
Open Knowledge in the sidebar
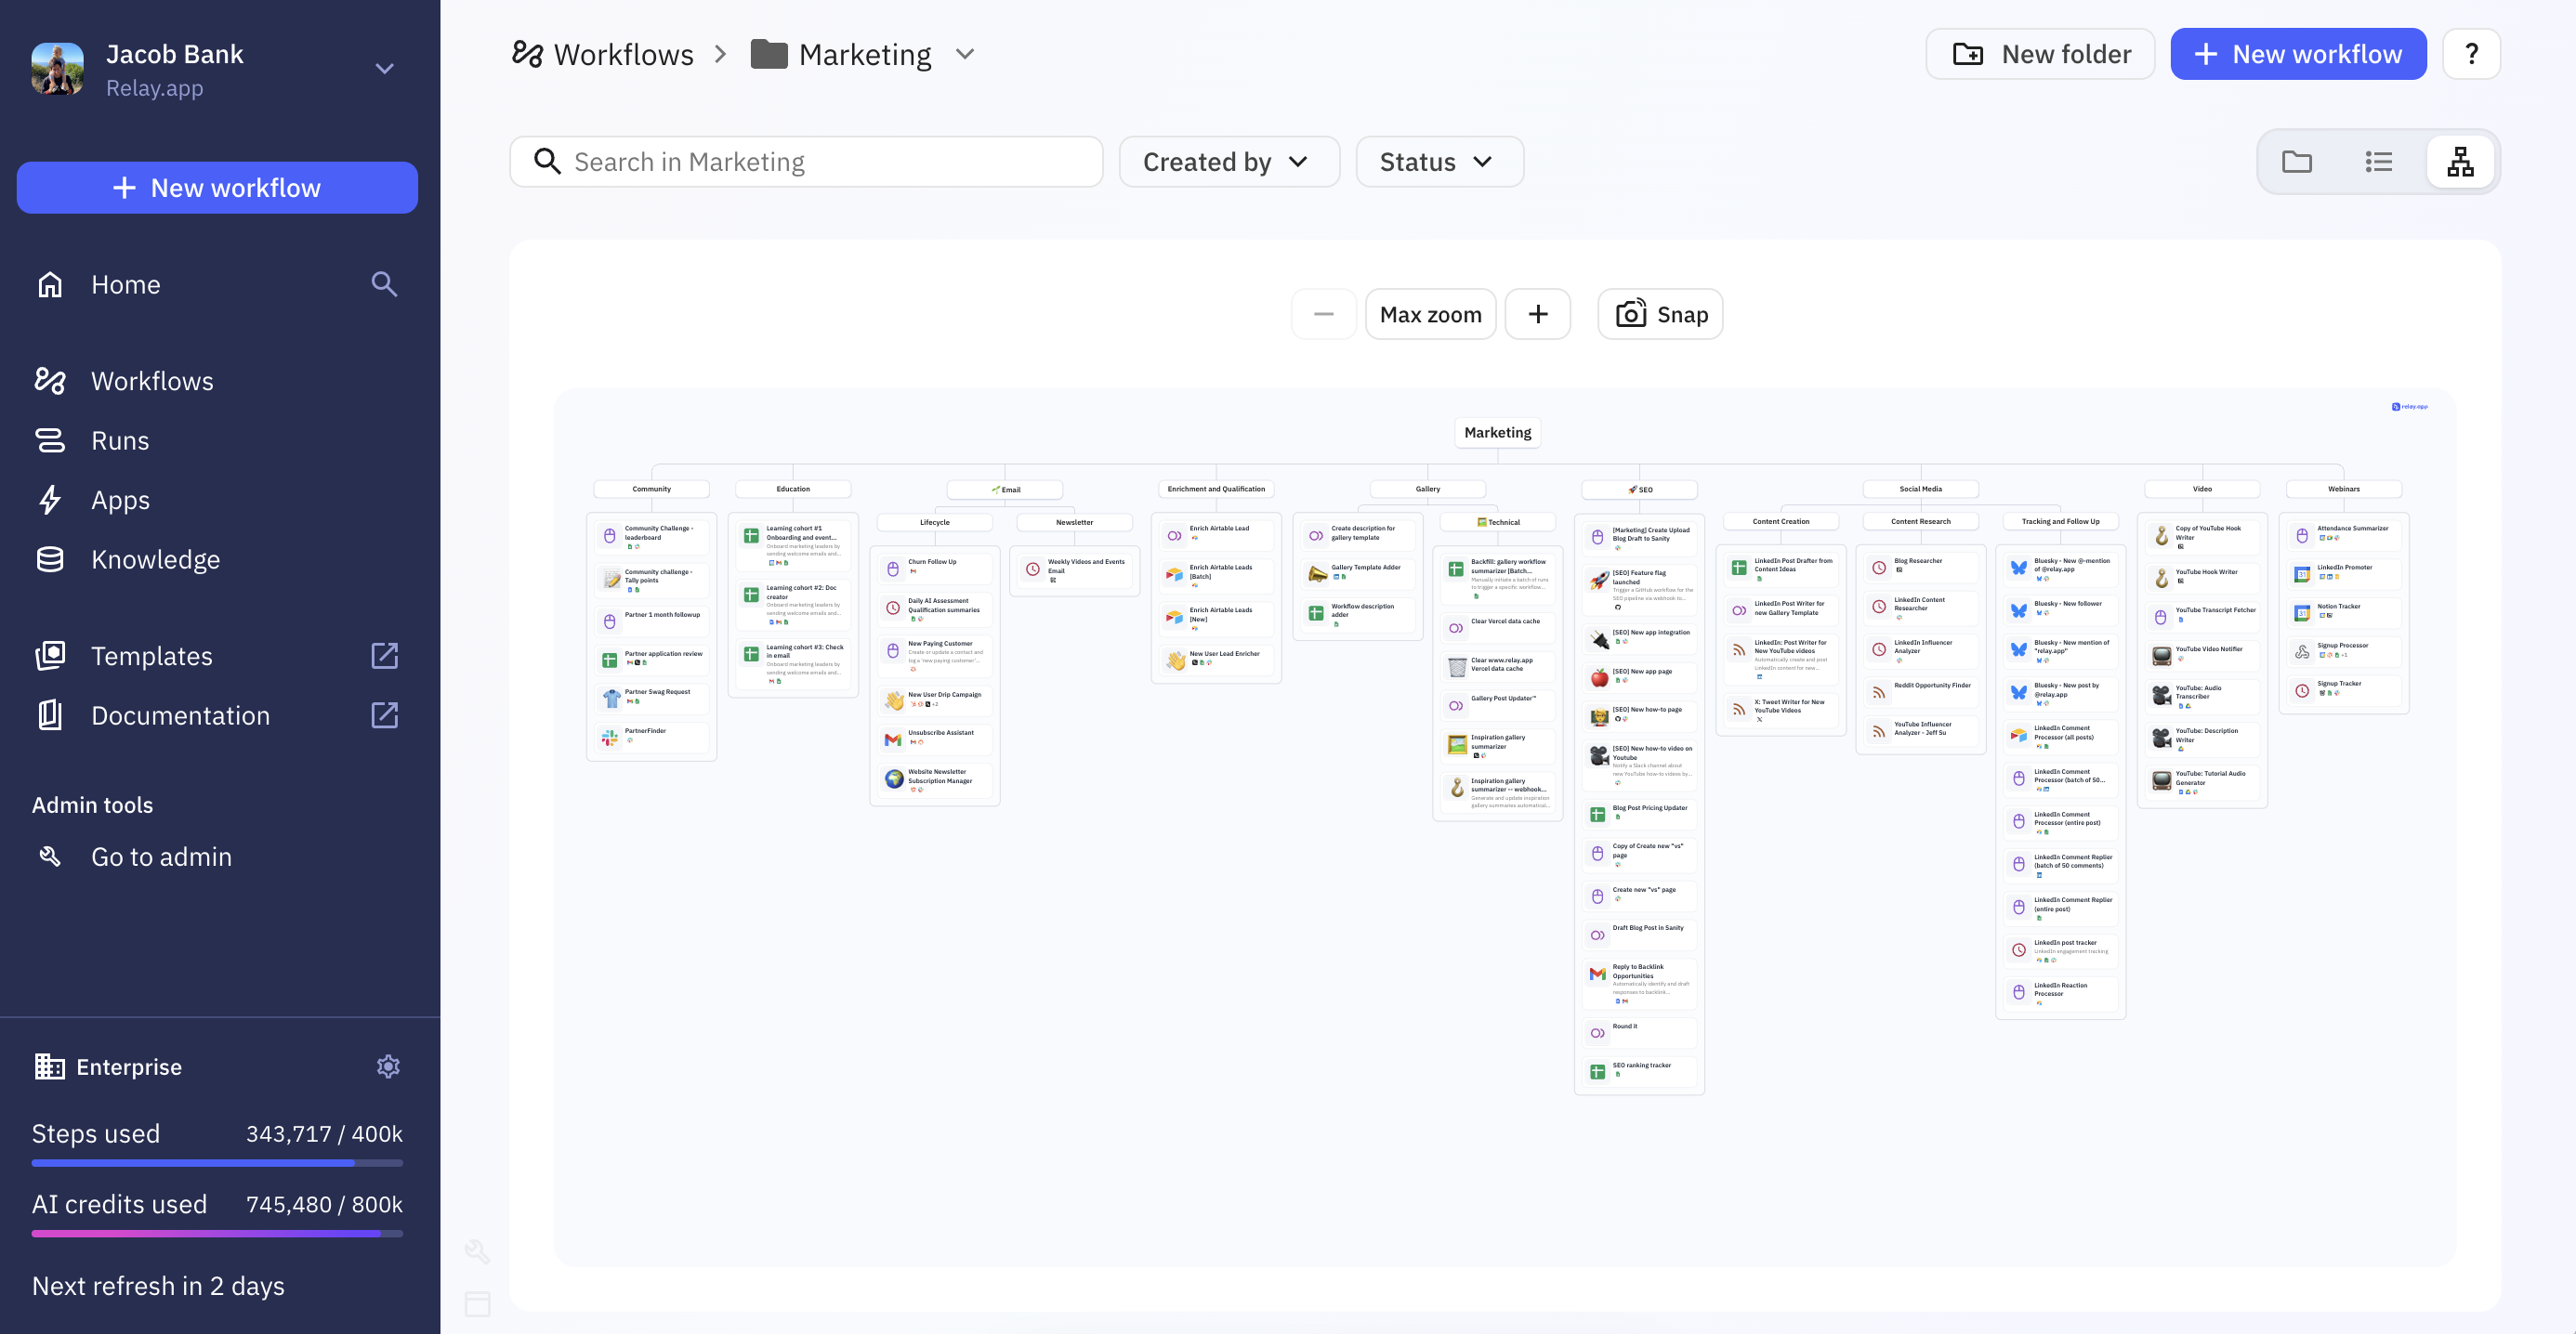(155, 559)
